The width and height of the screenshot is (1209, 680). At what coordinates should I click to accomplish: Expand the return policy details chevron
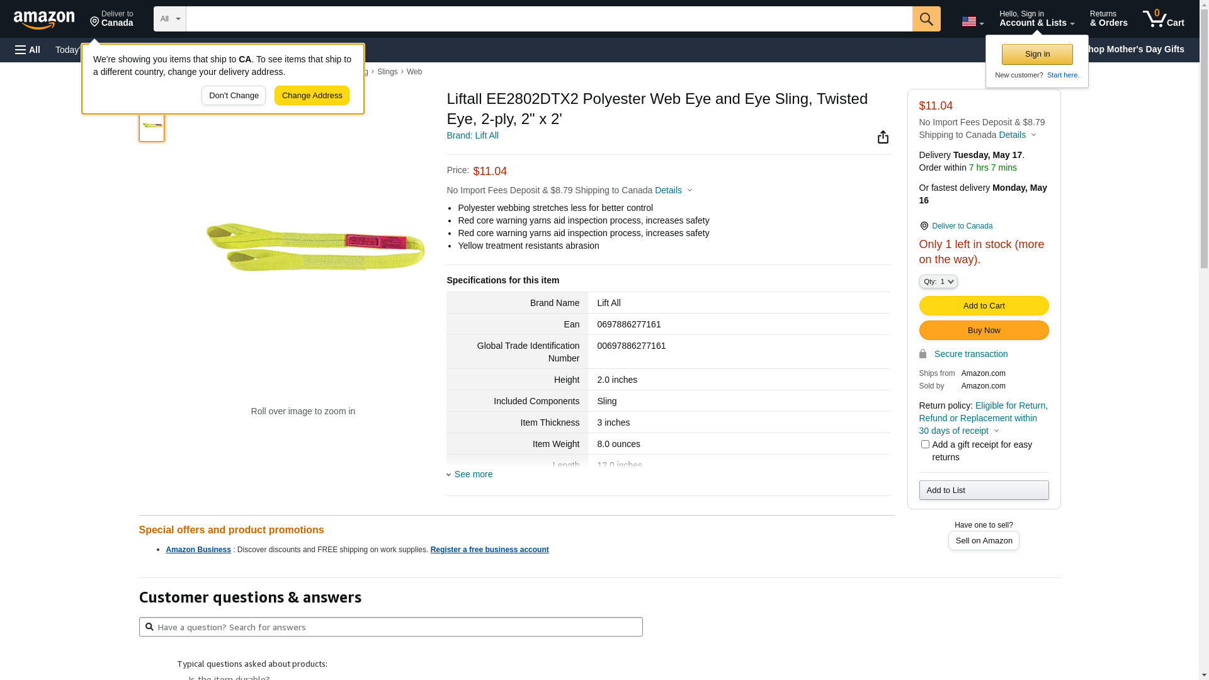pyautogui.click(x=996, y=431)
